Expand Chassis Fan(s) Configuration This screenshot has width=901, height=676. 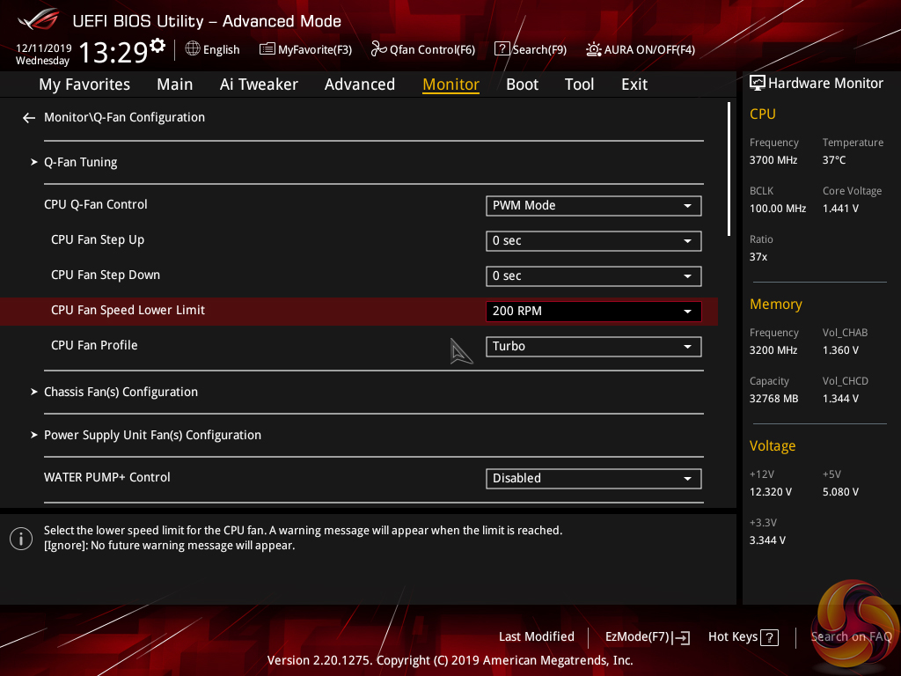point(121,393)
